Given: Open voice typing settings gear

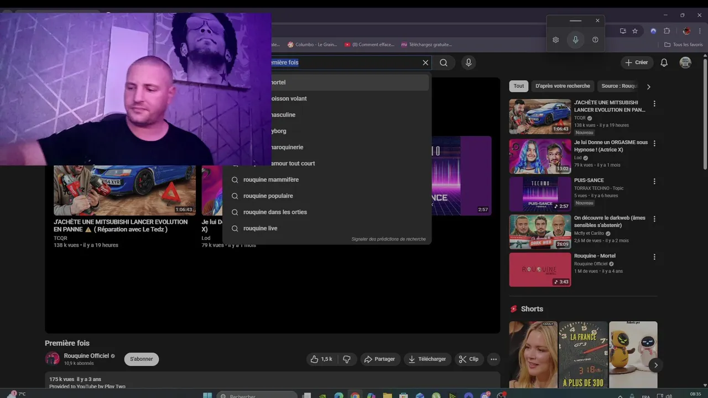Looking at the screenshot, I should pos(556,40).
